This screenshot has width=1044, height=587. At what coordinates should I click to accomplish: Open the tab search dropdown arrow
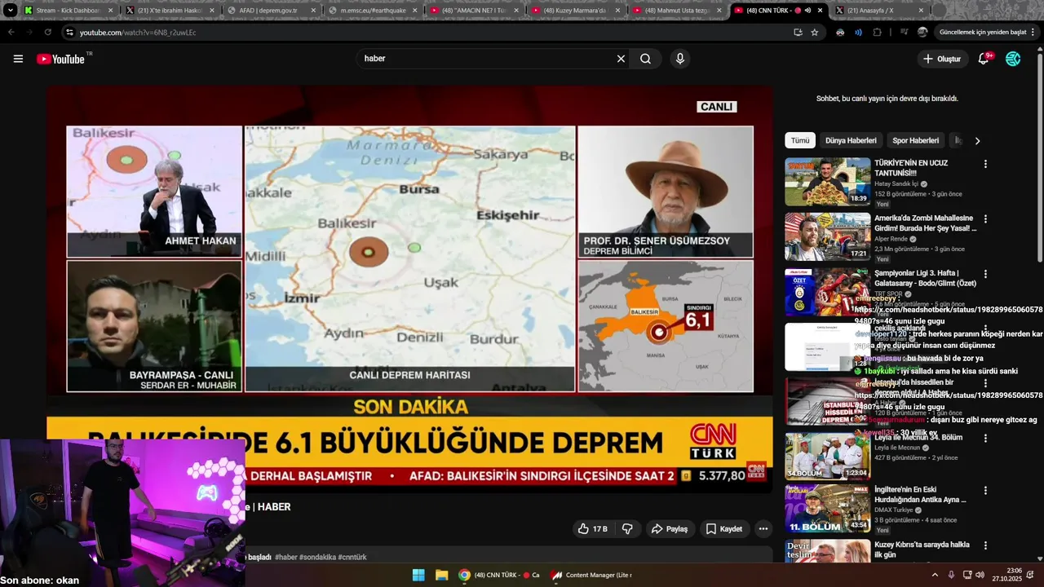[10, 11]
